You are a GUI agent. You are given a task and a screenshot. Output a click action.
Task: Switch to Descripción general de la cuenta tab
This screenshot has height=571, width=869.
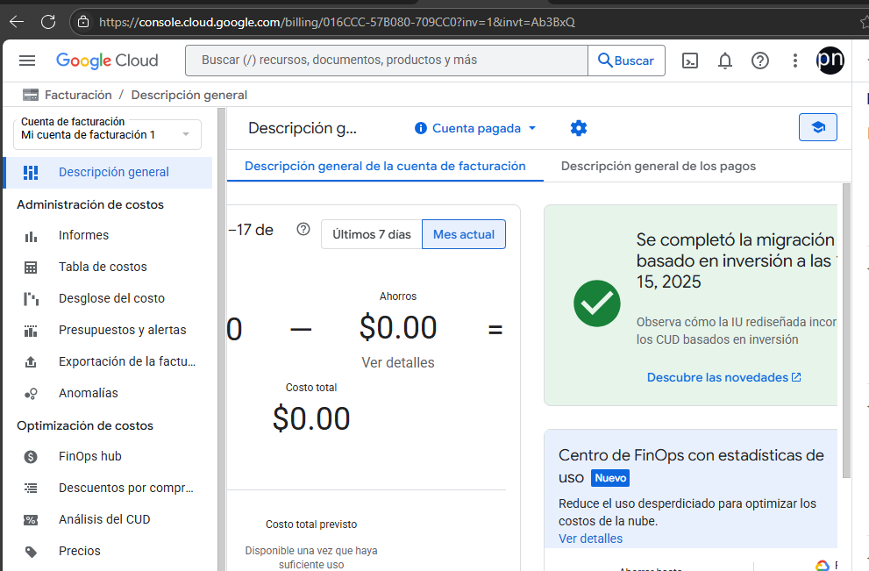point(385,166)
